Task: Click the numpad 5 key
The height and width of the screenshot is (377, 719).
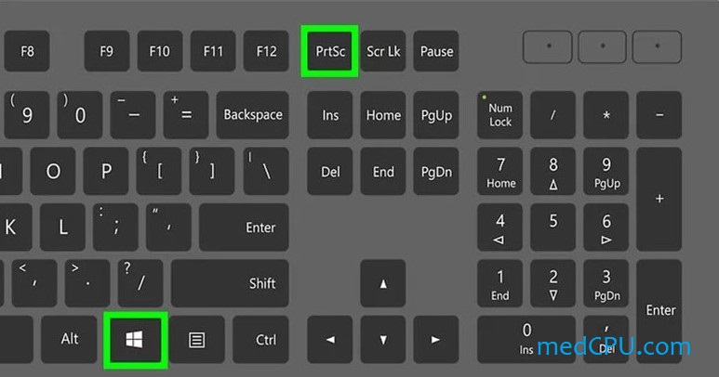Action: [x=553, y=227]
